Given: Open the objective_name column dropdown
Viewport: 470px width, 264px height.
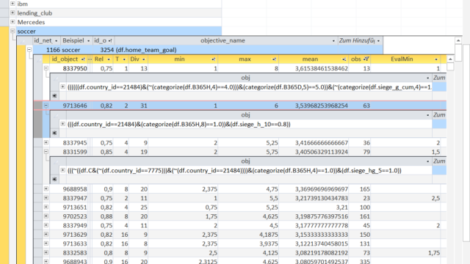Looking at the screenshot, I should [333, 41].
